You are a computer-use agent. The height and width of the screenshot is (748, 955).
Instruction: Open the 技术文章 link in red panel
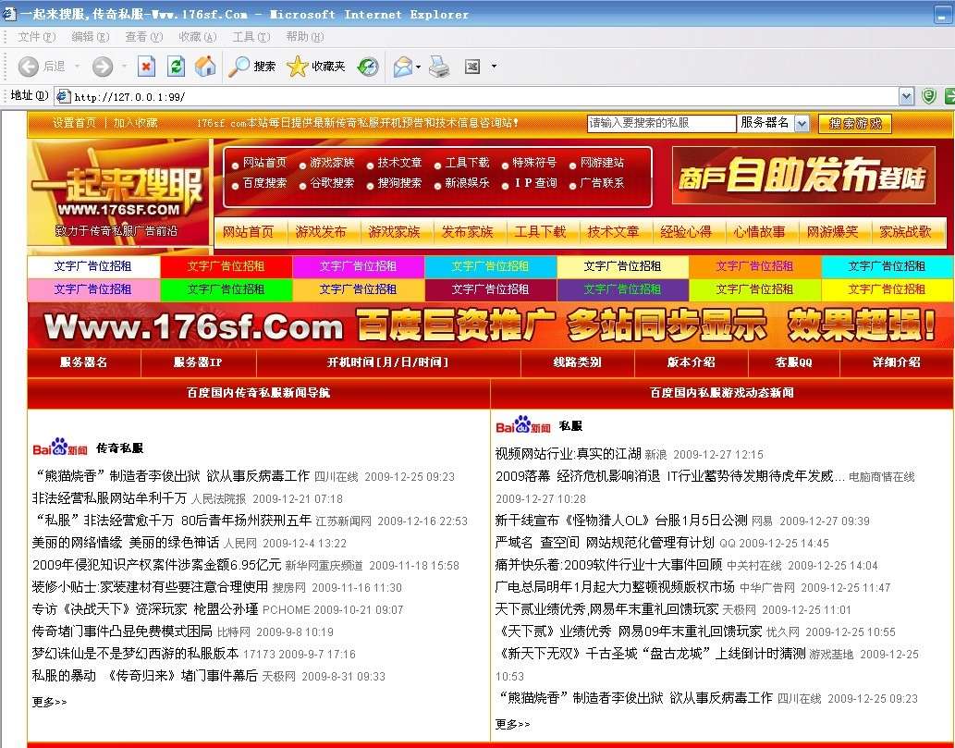pos(399,163)
